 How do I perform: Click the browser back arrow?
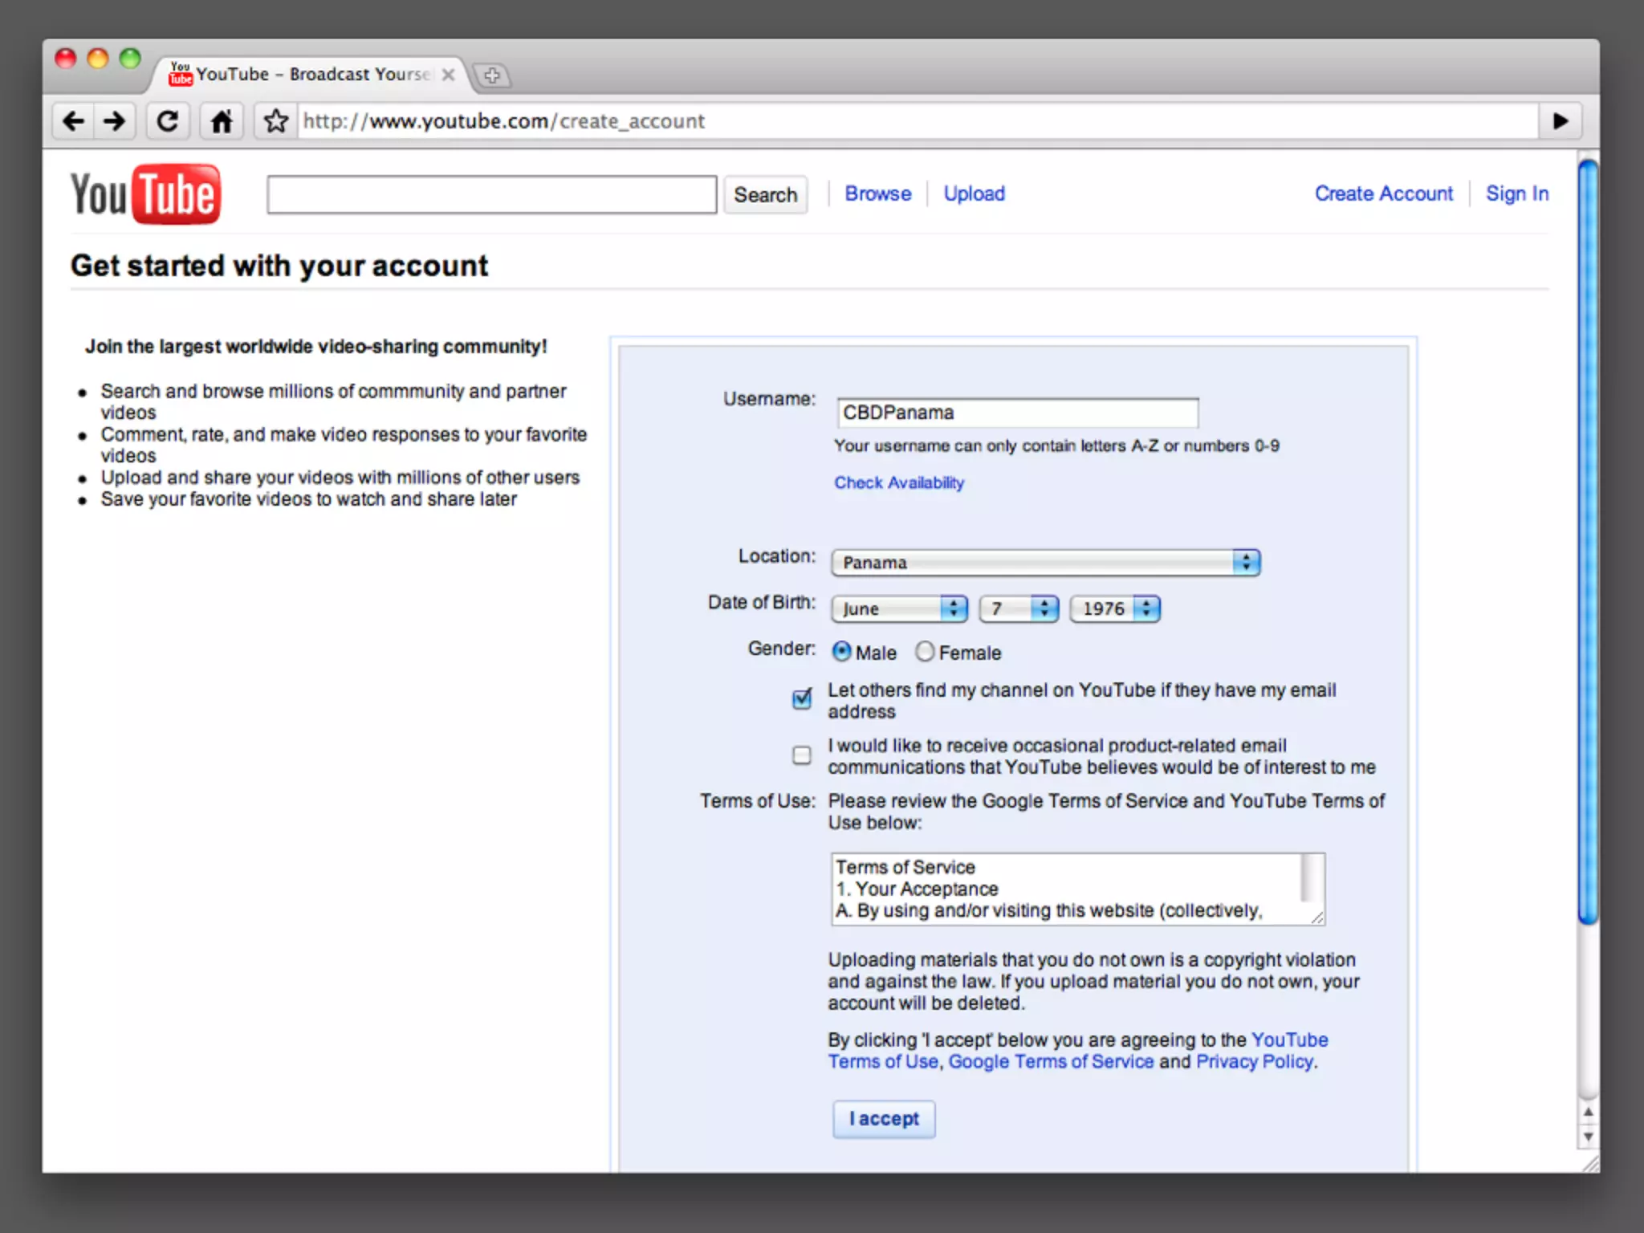[x=74, y=121]
